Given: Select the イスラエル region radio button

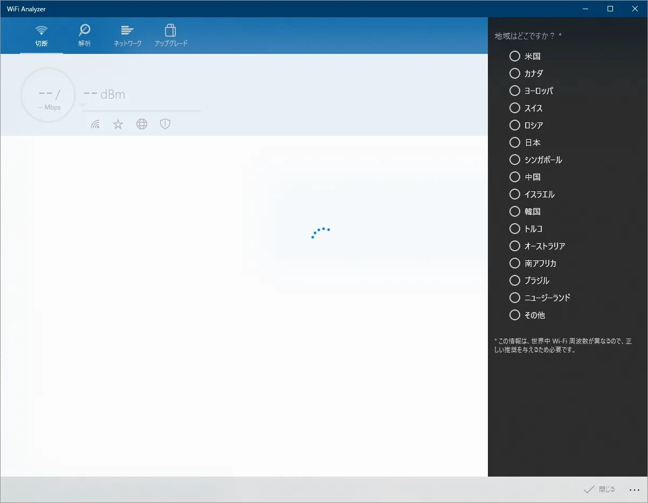Looking at the screenshot, I should [515, 194].
